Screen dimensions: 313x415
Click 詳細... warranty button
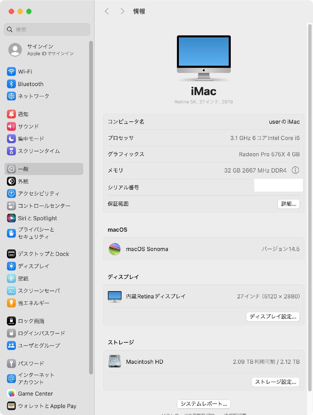[x=288, y=204]
